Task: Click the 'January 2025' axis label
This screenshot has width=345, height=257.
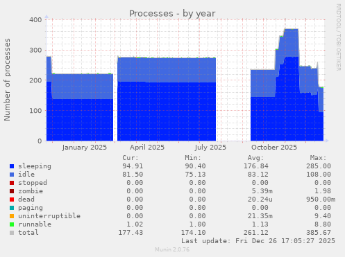Action: tap(85, 148)
